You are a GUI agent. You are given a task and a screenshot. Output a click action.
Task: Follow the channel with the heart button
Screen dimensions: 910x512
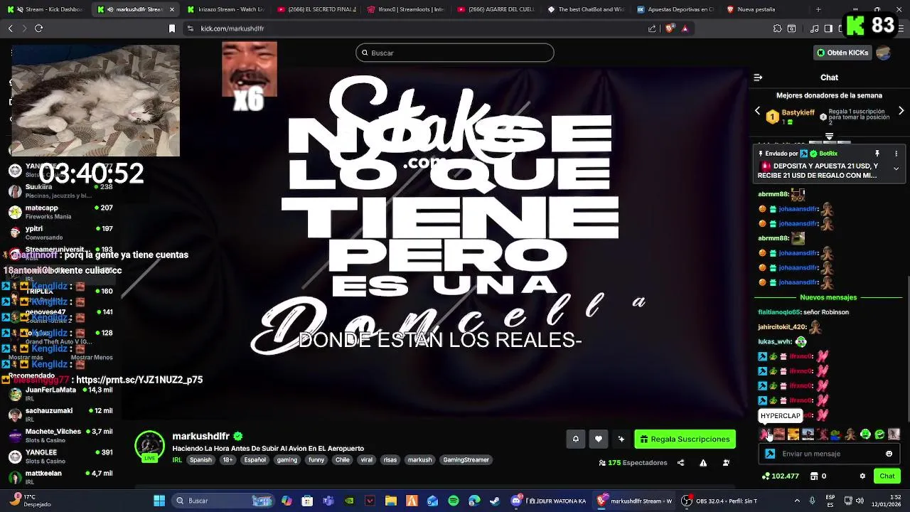click(599, 439)
